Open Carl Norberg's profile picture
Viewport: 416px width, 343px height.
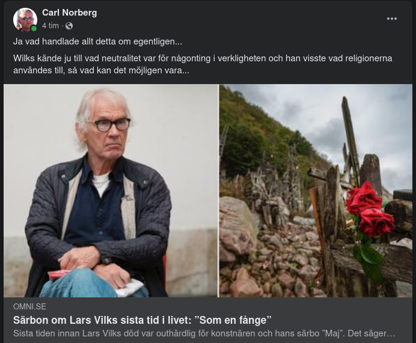tap(25, 20)
